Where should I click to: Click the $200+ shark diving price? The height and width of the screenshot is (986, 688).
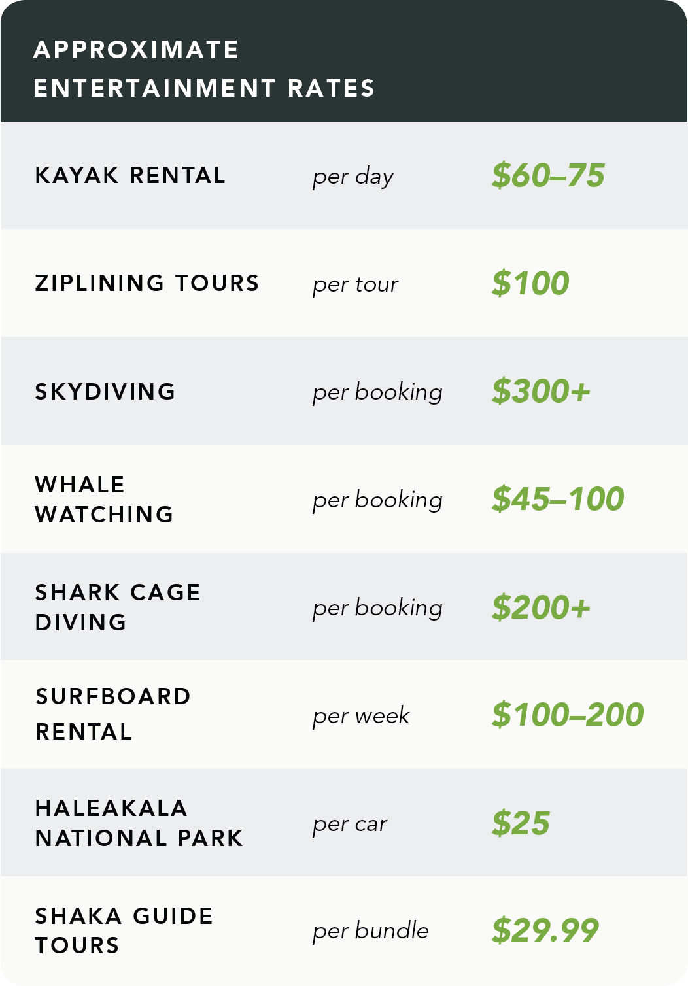click(541, 607)
